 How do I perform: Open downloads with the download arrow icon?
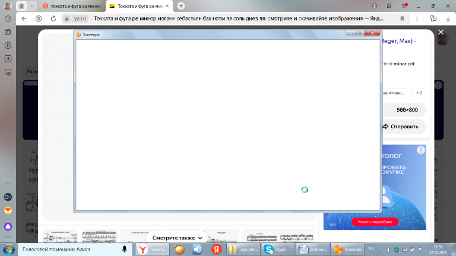point(448,18)
